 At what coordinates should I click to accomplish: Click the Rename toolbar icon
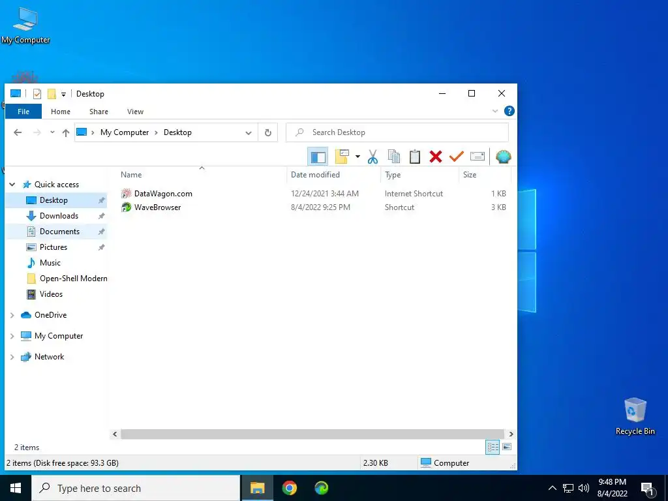pos(477,157)
